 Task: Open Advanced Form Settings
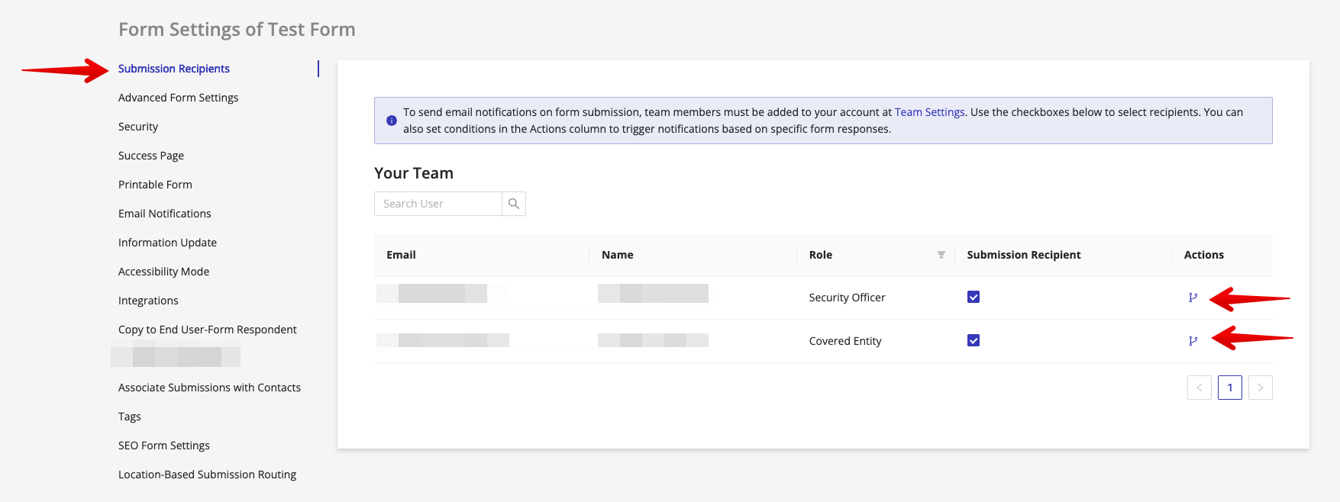pos(178,98)
